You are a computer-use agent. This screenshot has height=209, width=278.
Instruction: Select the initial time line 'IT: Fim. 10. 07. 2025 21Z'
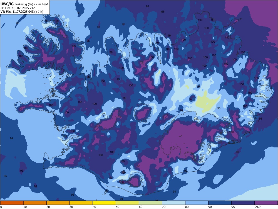(x=18, y=8)
